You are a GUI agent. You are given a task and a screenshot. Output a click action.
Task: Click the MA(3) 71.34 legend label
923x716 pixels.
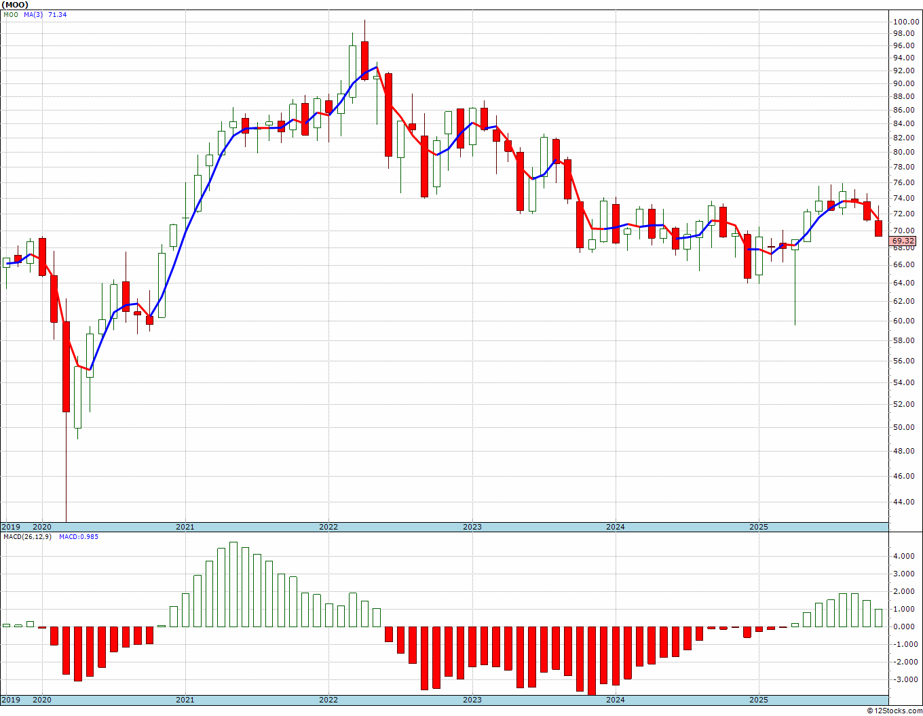(x=45, y=14)
